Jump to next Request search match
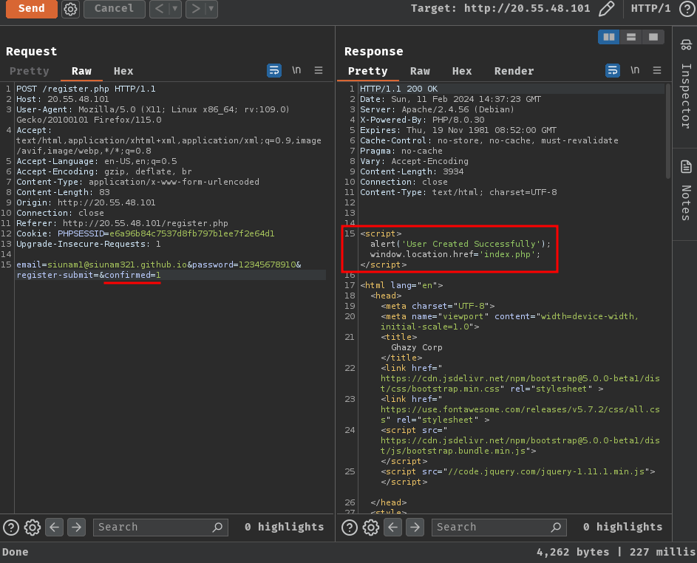 (76, 528)
